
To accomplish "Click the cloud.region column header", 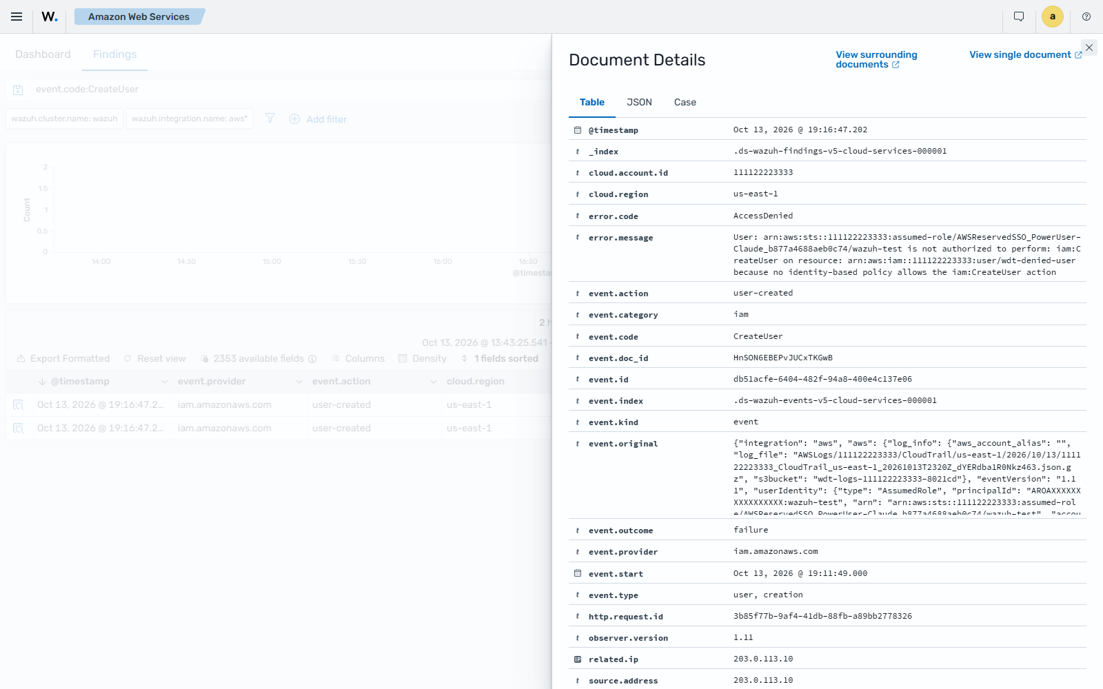I will [x=475, y=382].
